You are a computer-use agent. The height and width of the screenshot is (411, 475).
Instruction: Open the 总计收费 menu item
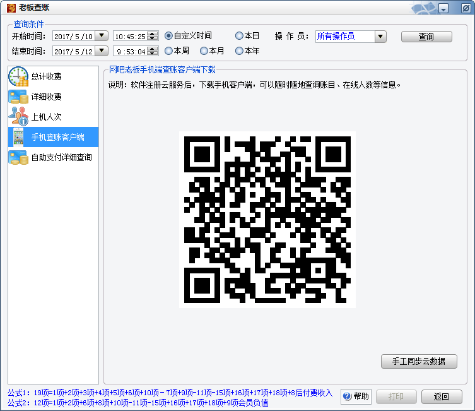coord(54,76)
